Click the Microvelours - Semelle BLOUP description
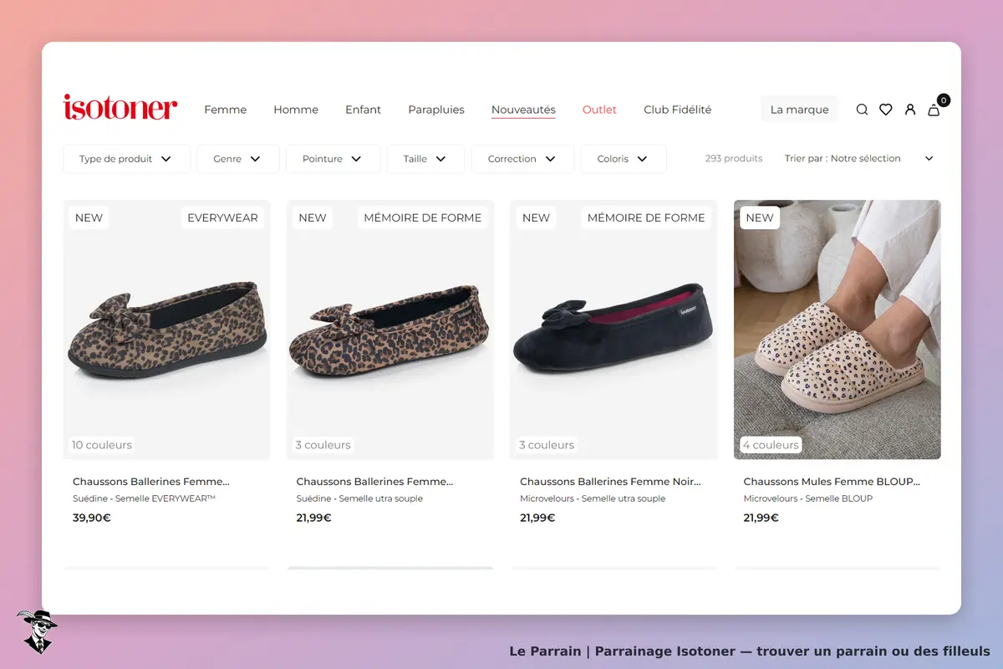 click(808, 498)
